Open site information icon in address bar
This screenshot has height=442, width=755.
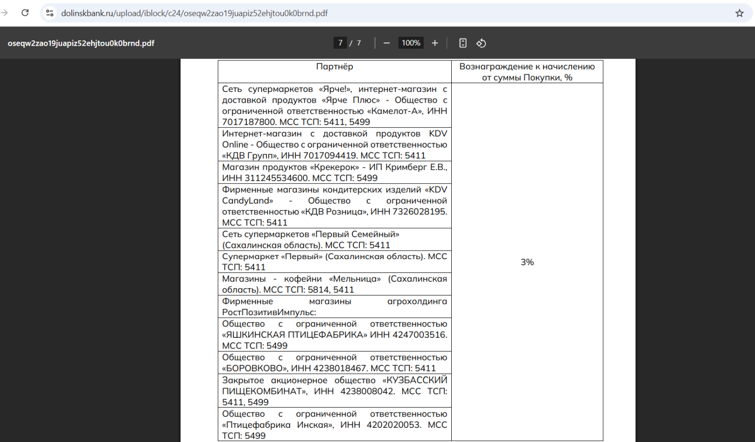[x=50, y=13]
